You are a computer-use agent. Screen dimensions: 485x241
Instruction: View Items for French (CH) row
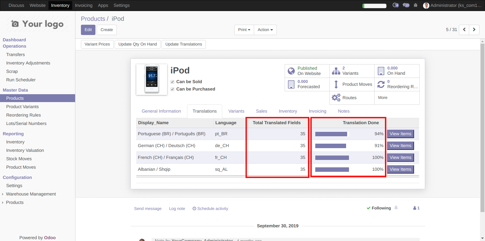(x=400, y=158)
